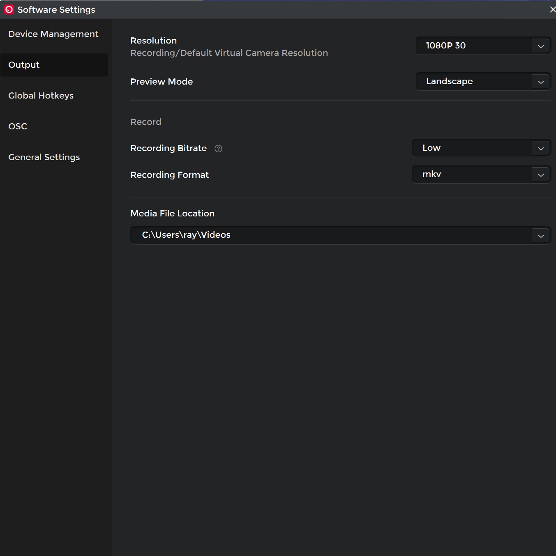The height and width of the screenshot is (556, 556).
Task: Click the chevron arrow on the 1080P 30 box
Action: coord(541,46)
